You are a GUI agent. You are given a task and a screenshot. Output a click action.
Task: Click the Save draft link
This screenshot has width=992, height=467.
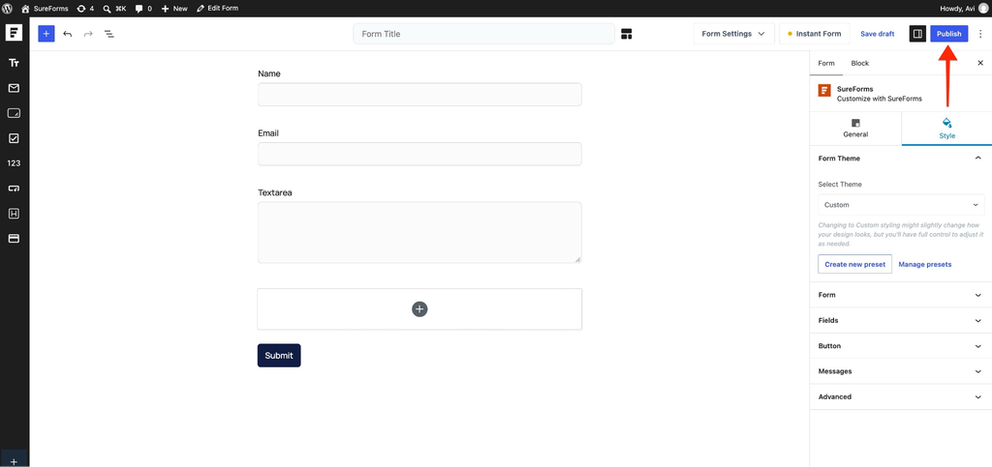(x=878, y=34)
